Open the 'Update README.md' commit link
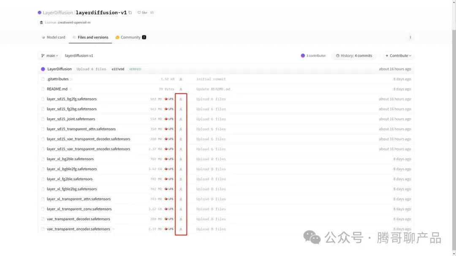 click(x=213, y=89)
